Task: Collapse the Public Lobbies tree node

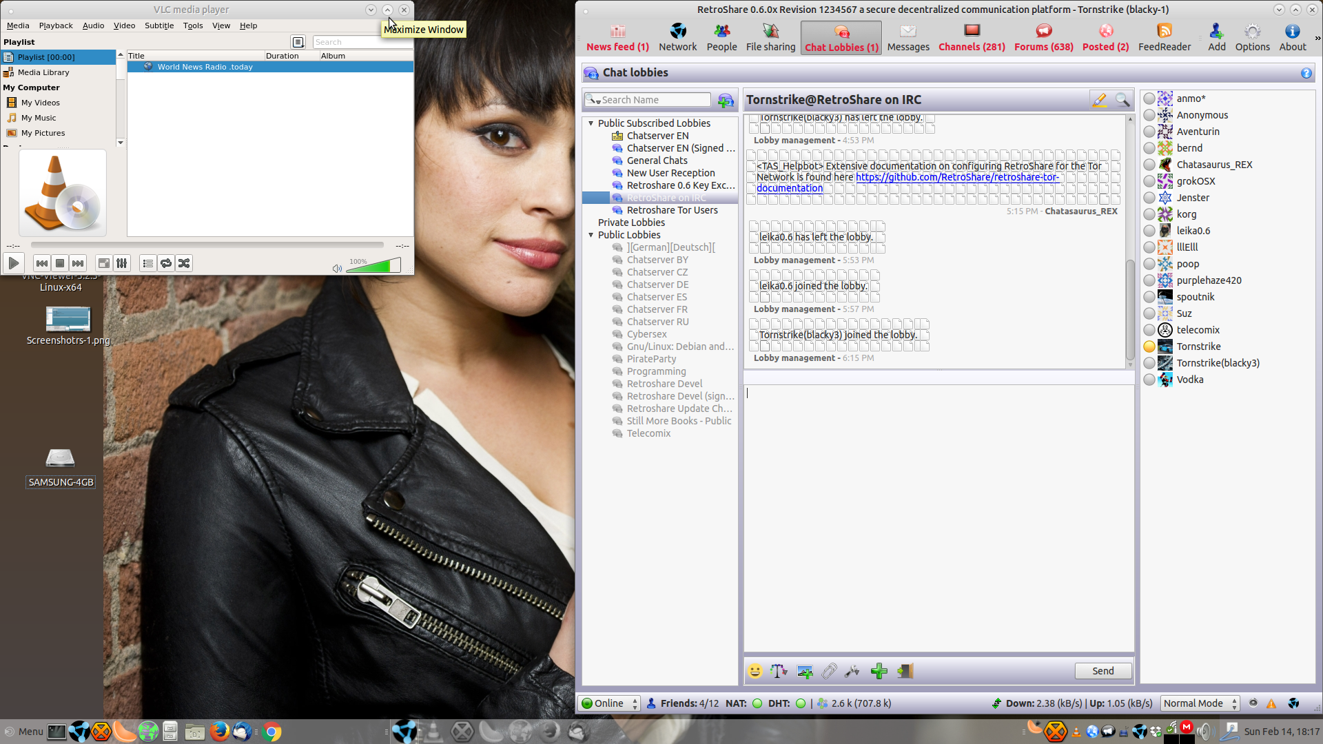Action: pyautogui.click(x=591, y=235)
